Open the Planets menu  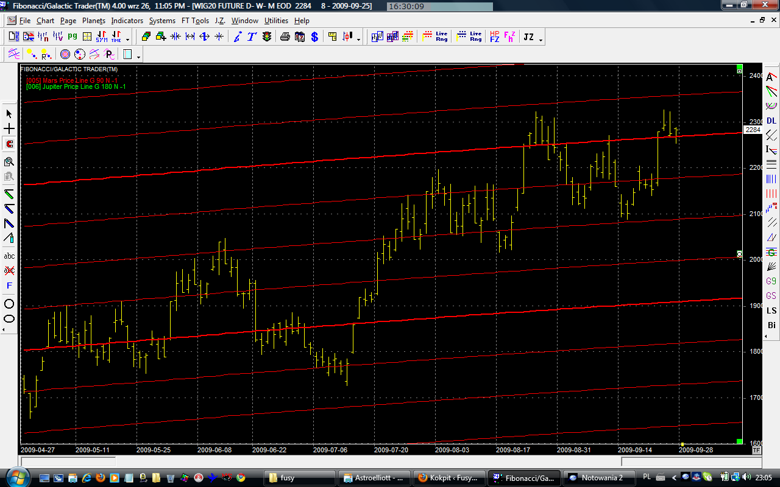pos(94,20)
